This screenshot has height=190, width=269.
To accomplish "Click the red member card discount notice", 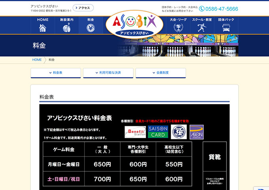I will click(162, 121).
